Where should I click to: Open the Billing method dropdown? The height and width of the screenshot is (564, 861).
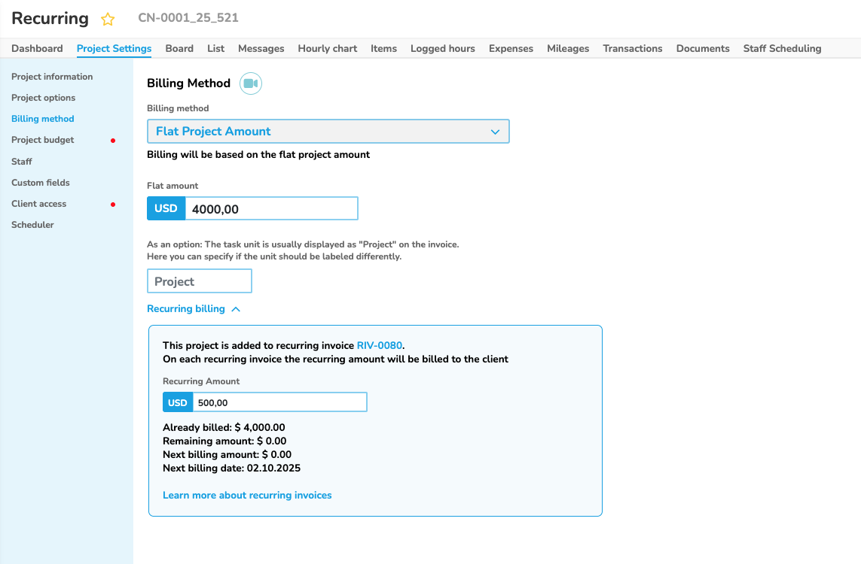(328, 132)
